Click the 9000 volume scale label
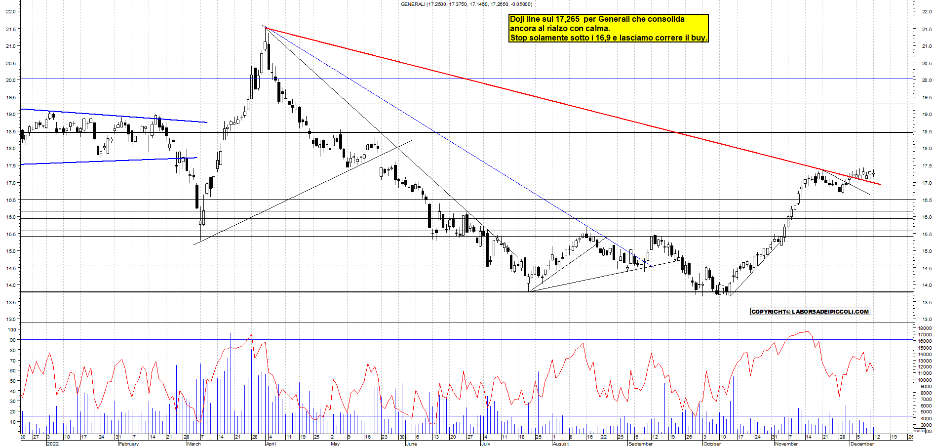Screen dimensions: 933x446 point(926,387)
